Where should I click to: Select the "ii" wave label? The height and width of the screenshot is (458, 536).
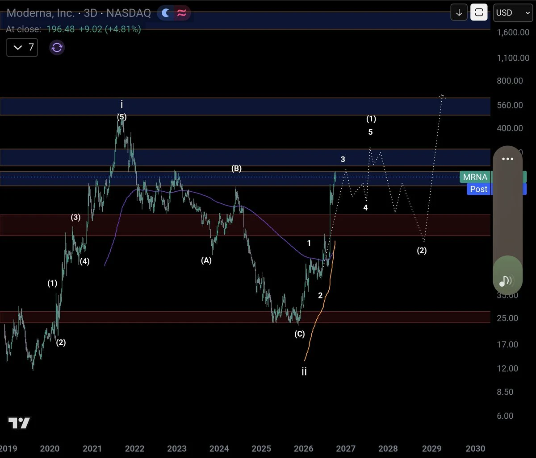tap(304, 371)
